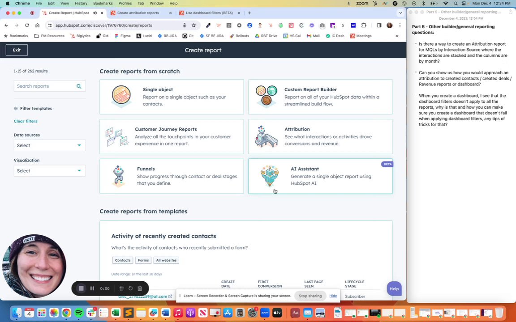This screenshot has height=322, width=516.
Task: Click the site info icon left of the URL
Action: click(49, 25)
